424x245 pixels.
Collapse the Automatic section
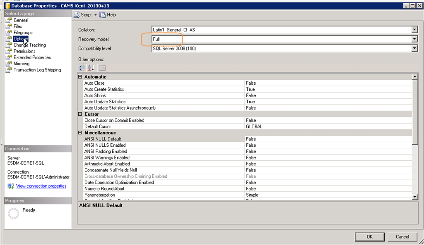coord(80,77)
